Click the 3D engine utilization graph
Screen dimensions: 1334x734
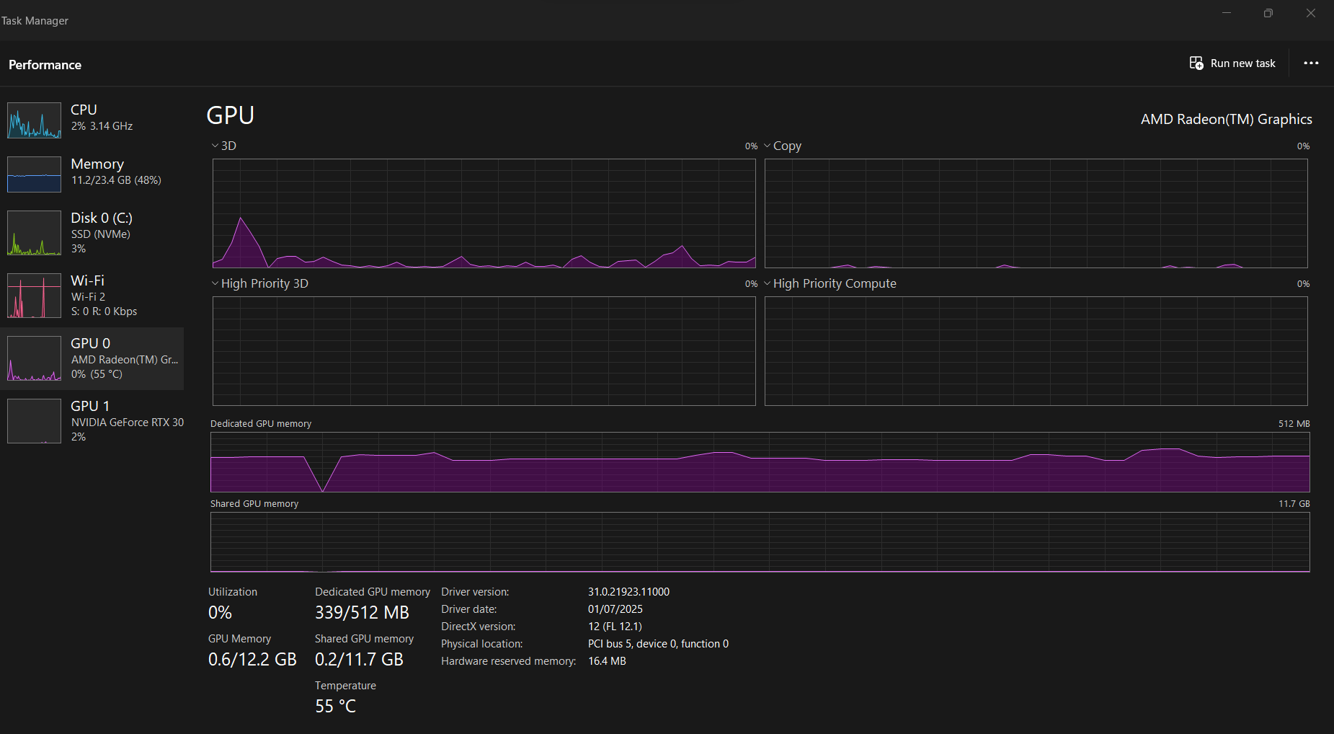click(484, 213)
